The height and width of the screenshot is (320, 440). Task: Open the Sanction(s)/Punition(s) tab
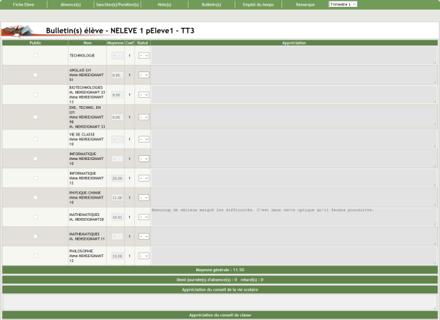pyautogui.click(x=117, y=4)
